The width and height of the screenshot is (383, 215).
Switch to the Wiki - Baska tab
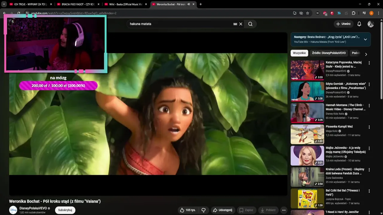(x=125, y=4)
